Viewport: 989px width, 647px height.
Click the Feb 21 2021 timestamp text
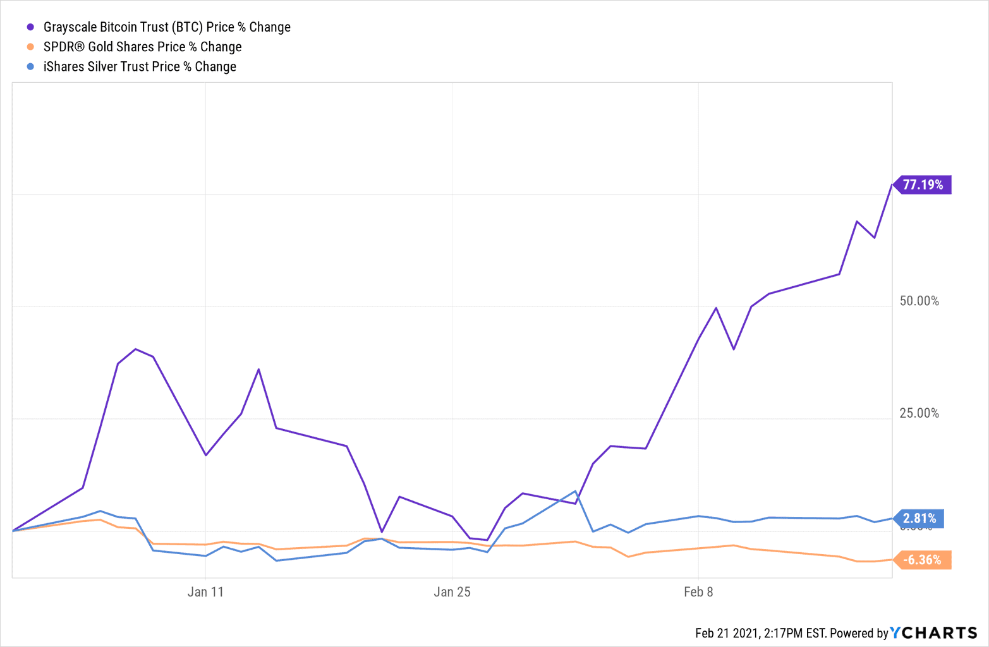pyautogui.click(x=760, y=633)
